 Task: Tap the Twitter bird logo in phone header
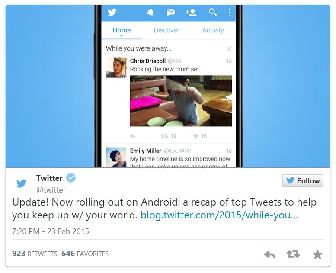tap(112, 12)
